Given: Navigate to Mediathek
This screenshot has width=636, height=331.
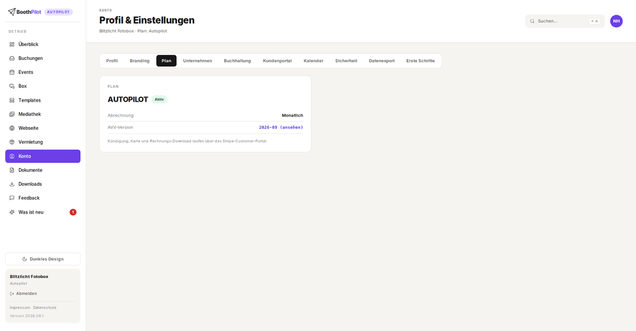Looking at the screenshot, I should (x=43, y=114).
